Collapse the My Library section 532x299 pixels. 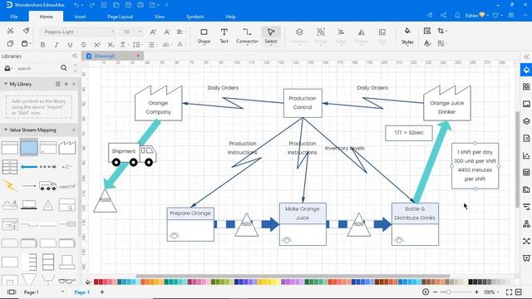point(6,84)
